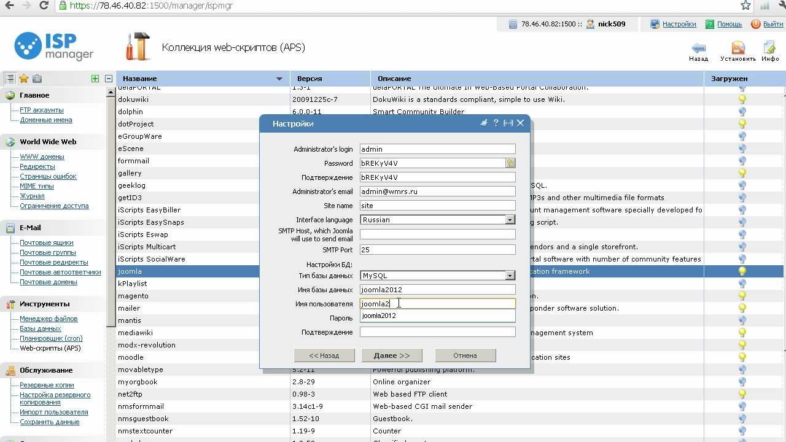Image resolution: width=786 pixels, height=442 pixels.
Task: Click the Administrator's email field
Action: point(437,191)
